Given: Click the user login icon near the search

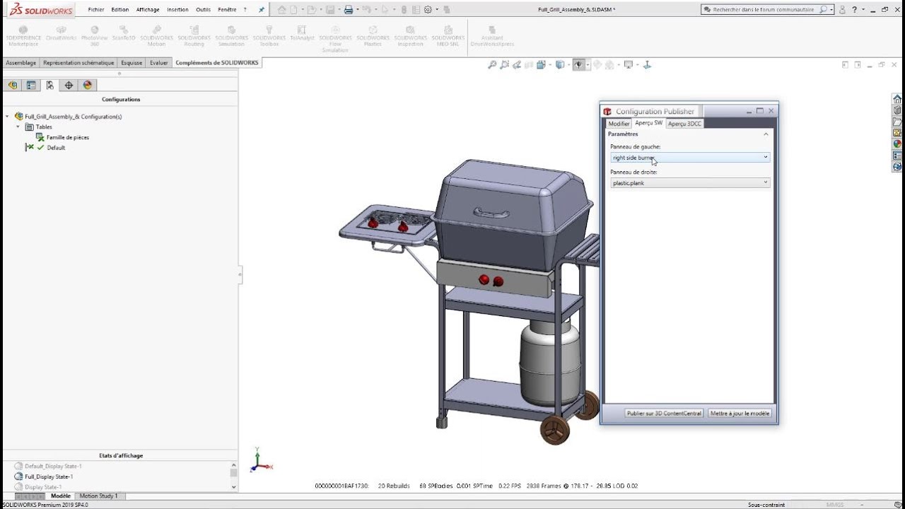Looking at the screenshot, I should 841,10.
